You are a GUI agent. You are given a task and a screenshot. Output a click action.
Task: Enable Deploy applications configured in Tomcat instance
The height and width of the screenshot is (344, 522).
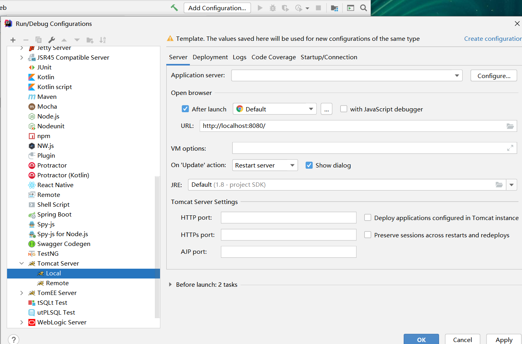click(368, 217)
